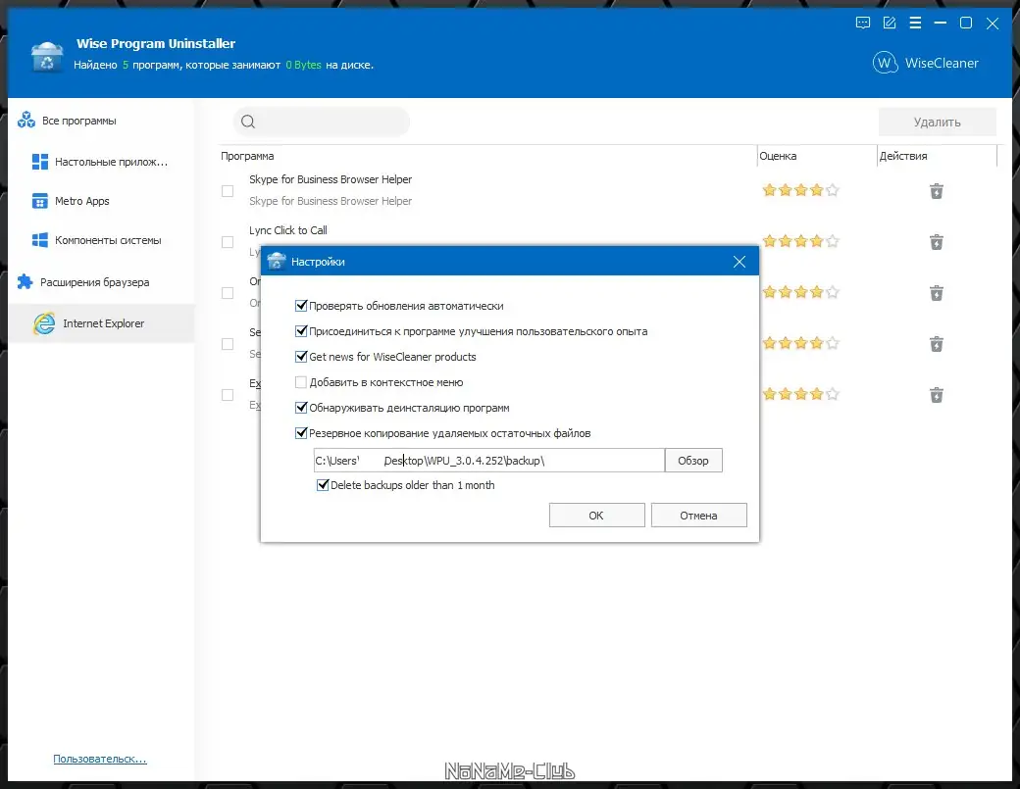Open the hamburger menu in title bar
Viewport: 1020px width, 789px height.
pyautogui.click(x=915, y=23)
